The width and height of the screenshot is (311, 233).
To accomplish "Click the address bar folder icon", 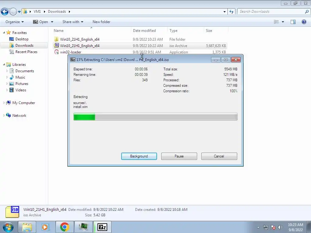I will [25, 11].
